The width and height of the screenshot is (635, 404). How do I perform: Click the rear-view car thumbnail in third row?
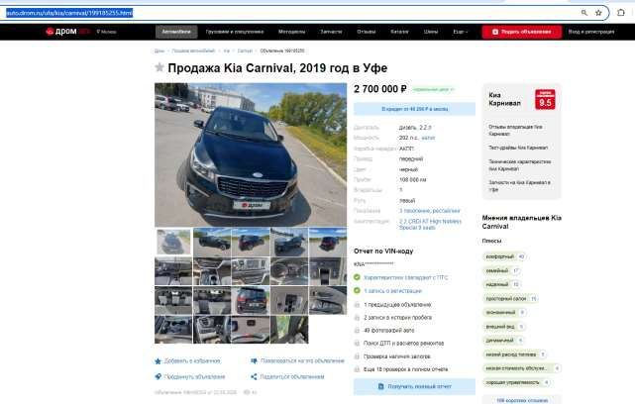251,300
